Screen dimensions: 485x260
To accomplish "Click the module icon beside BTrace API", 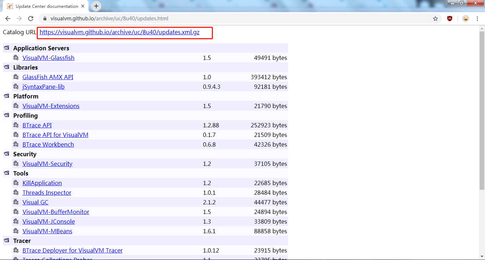I will click(x=16, y=125).
